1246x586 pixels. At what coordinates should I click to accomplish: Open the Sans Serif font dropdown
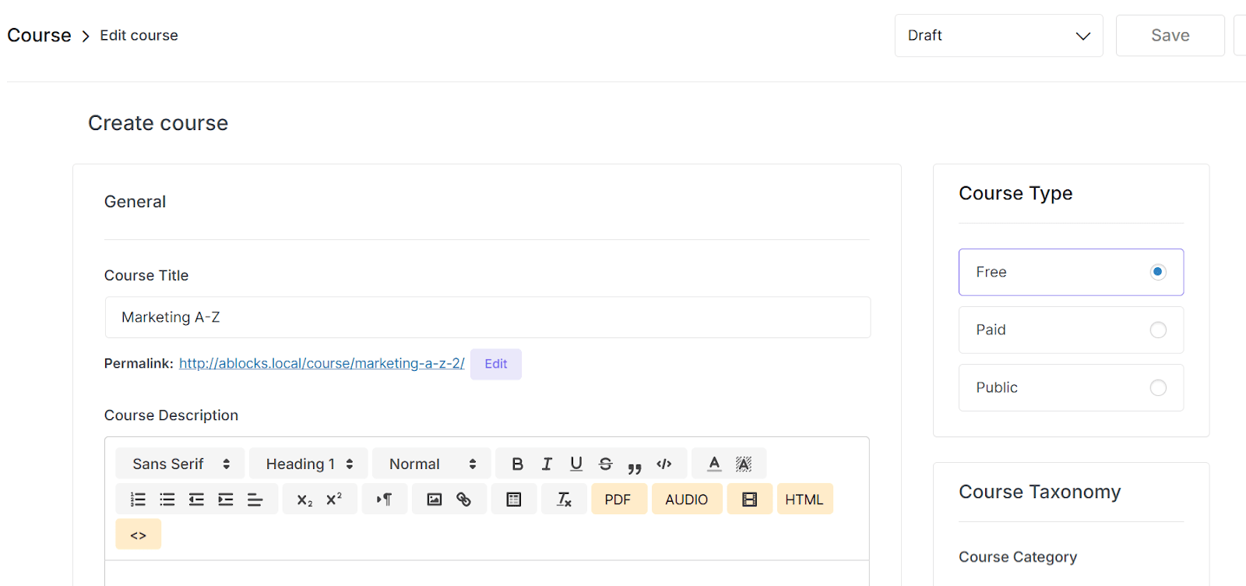point(181,464)
